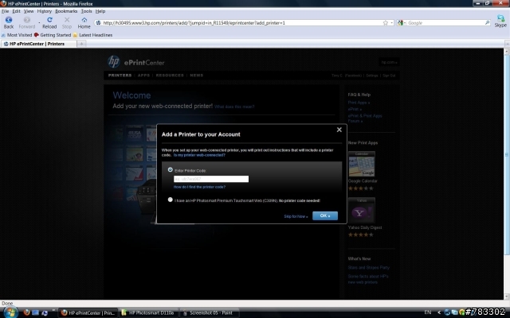Viewport: 510px width, 318px height.
Task: Launch Firefox from quick launch
Action: [x=26, y=312]
